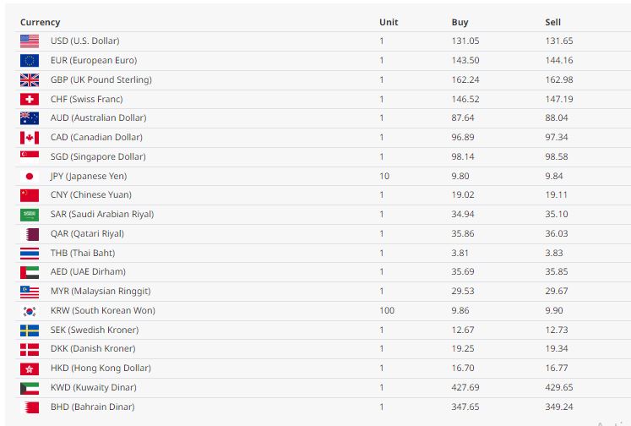Viewport: 631px width, 426px height.
Task: Click the Saudi Arabian flag icon
Action: [x=30, y=215]
